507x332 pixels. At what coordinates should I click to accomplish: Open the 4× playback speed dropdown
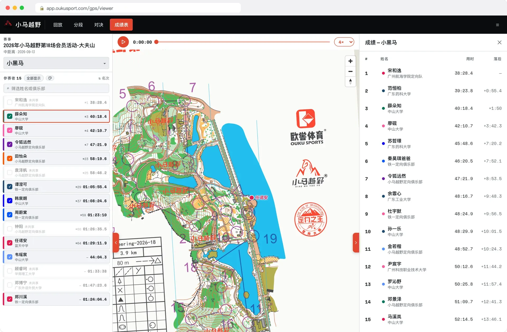point(344,42)
